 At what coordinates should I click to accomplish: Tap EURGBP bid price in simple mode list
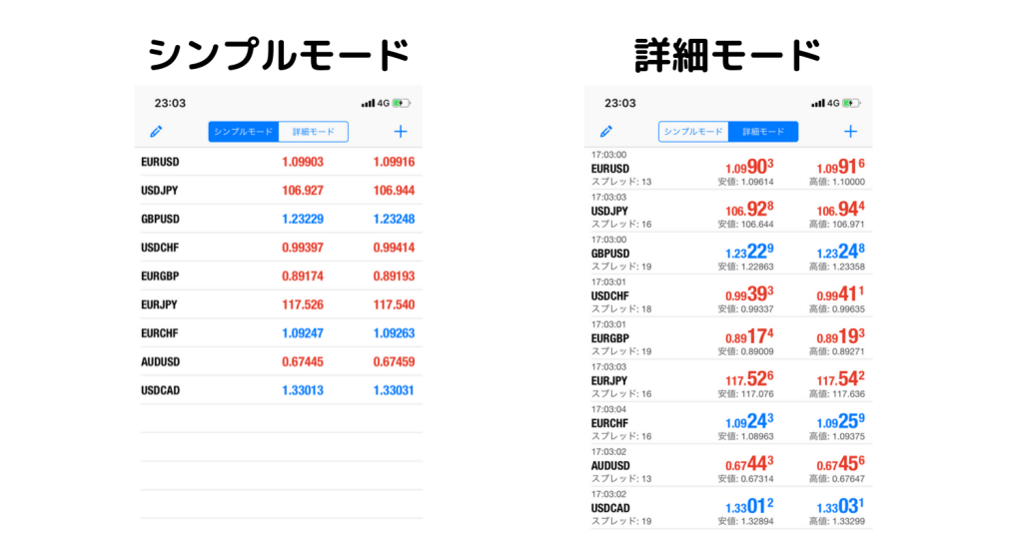tap(302, 276)
